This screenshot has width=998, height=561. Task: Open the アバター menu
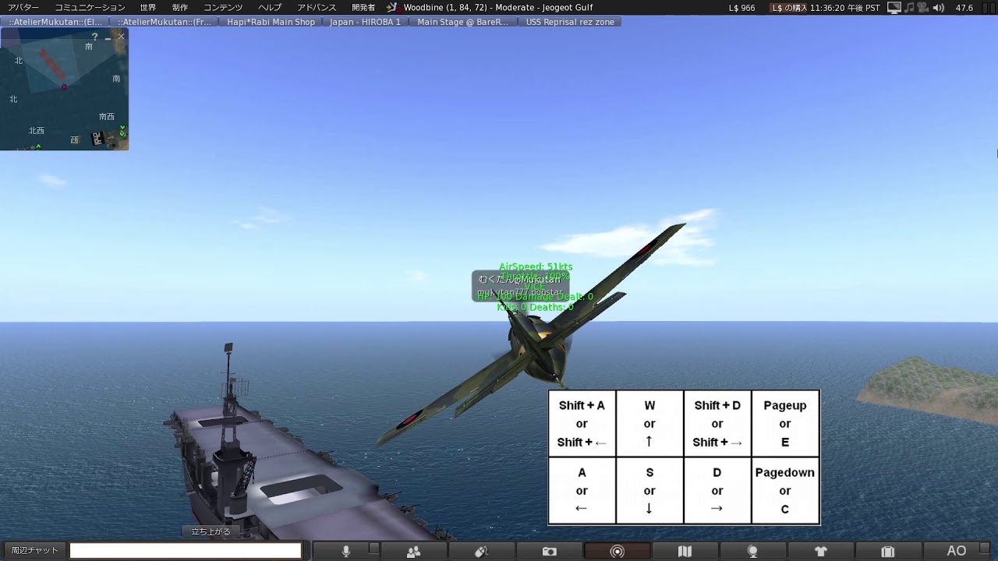23,8
